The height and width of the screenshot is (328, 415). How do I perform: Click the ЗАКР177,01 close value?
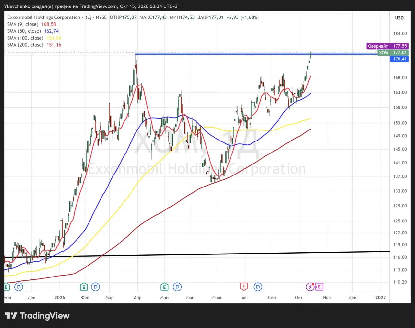click(210, 17)
